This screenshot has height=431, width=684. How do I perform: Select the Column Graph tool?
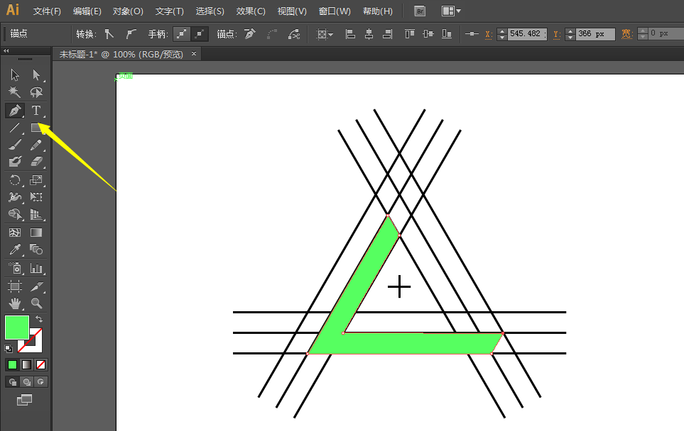(36, 268)
